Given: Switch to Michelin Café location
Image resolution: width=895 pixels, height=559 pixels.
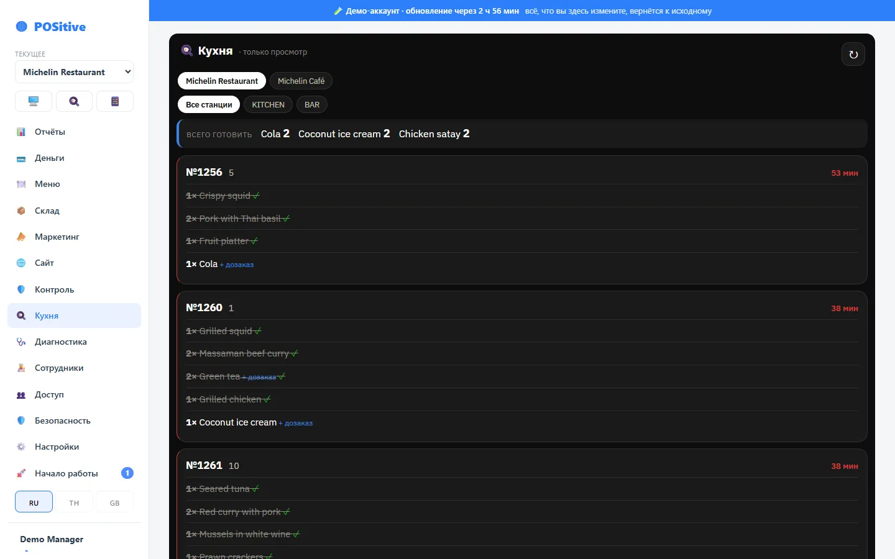Looking at the screenshot, I should click(301, 81).
